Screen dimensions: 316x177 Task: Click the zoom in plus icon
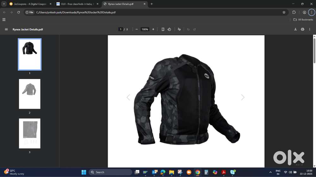tap(153, 29)
